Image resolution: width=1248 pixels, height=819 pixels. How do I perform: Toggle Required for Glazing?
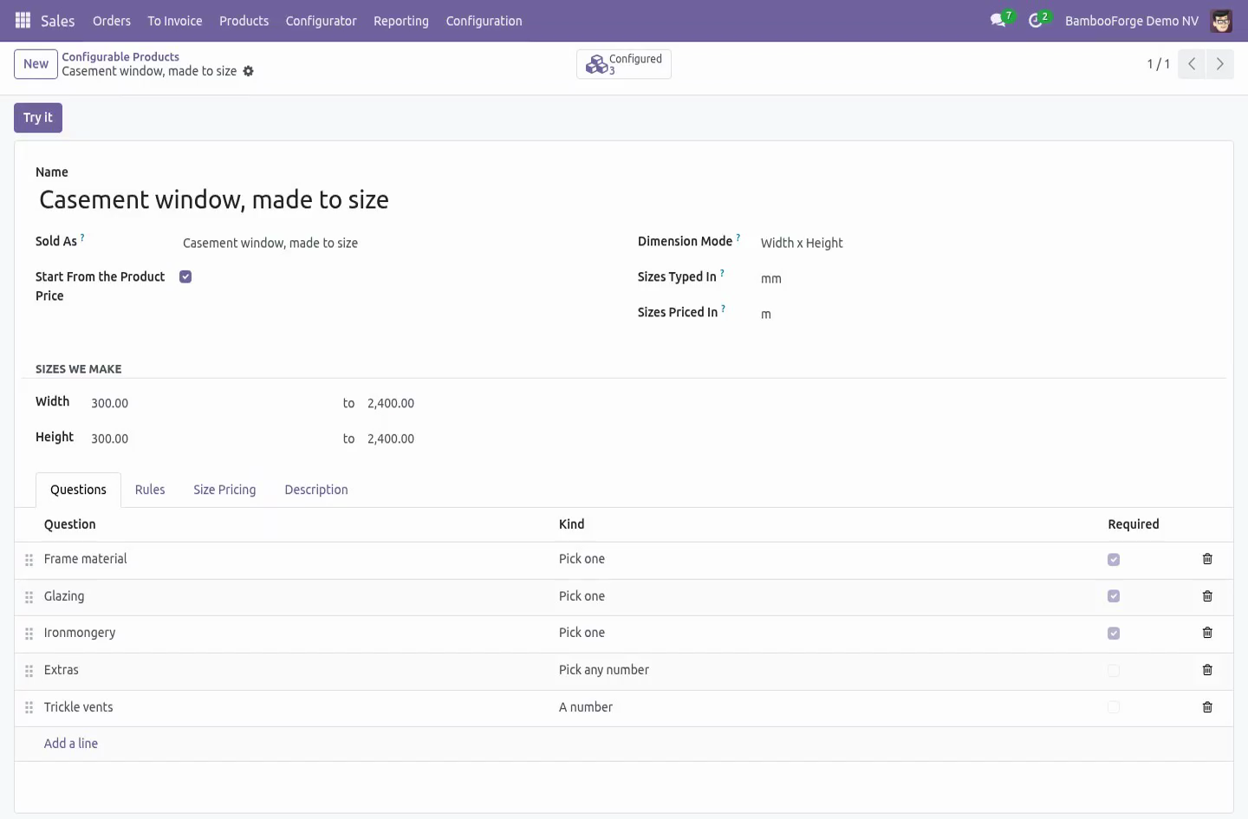pyautogui.click(x=1114, y=596)
